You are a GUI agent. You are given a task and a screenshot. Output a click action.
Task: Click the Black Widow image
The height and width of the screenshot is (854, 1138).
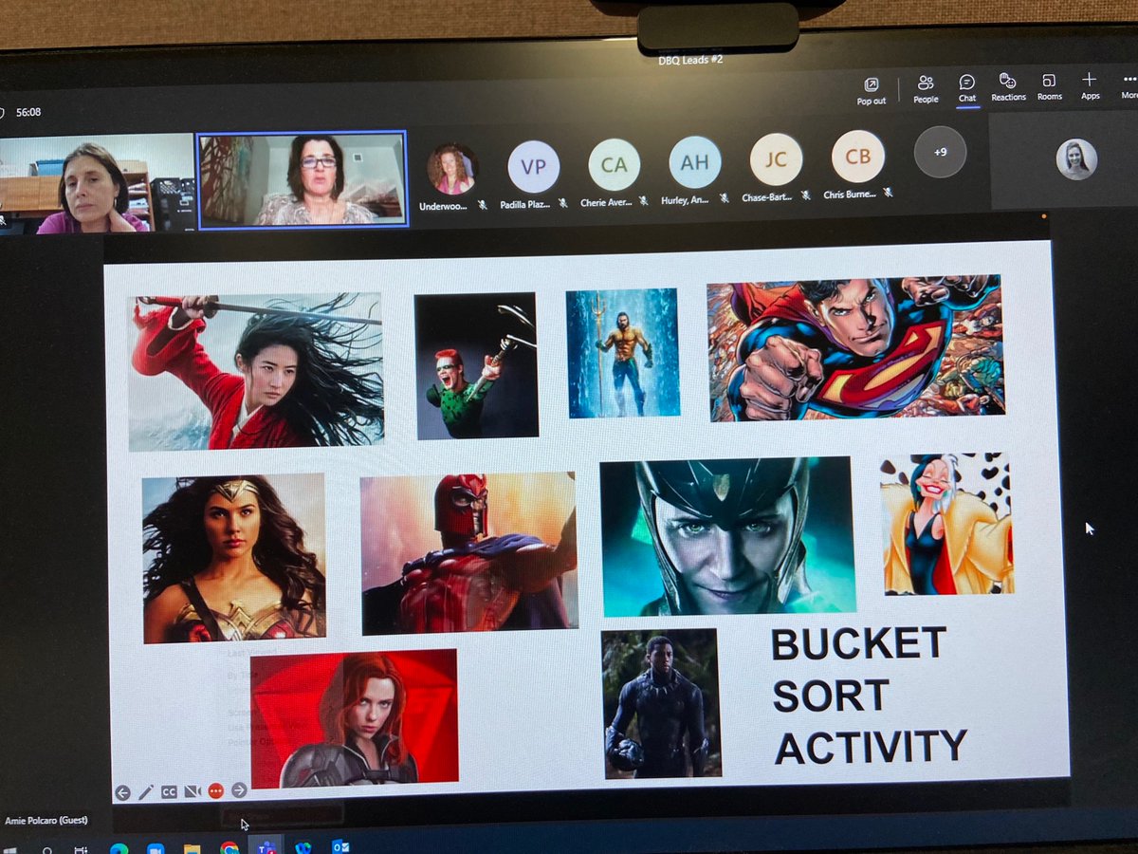(355, 718)
